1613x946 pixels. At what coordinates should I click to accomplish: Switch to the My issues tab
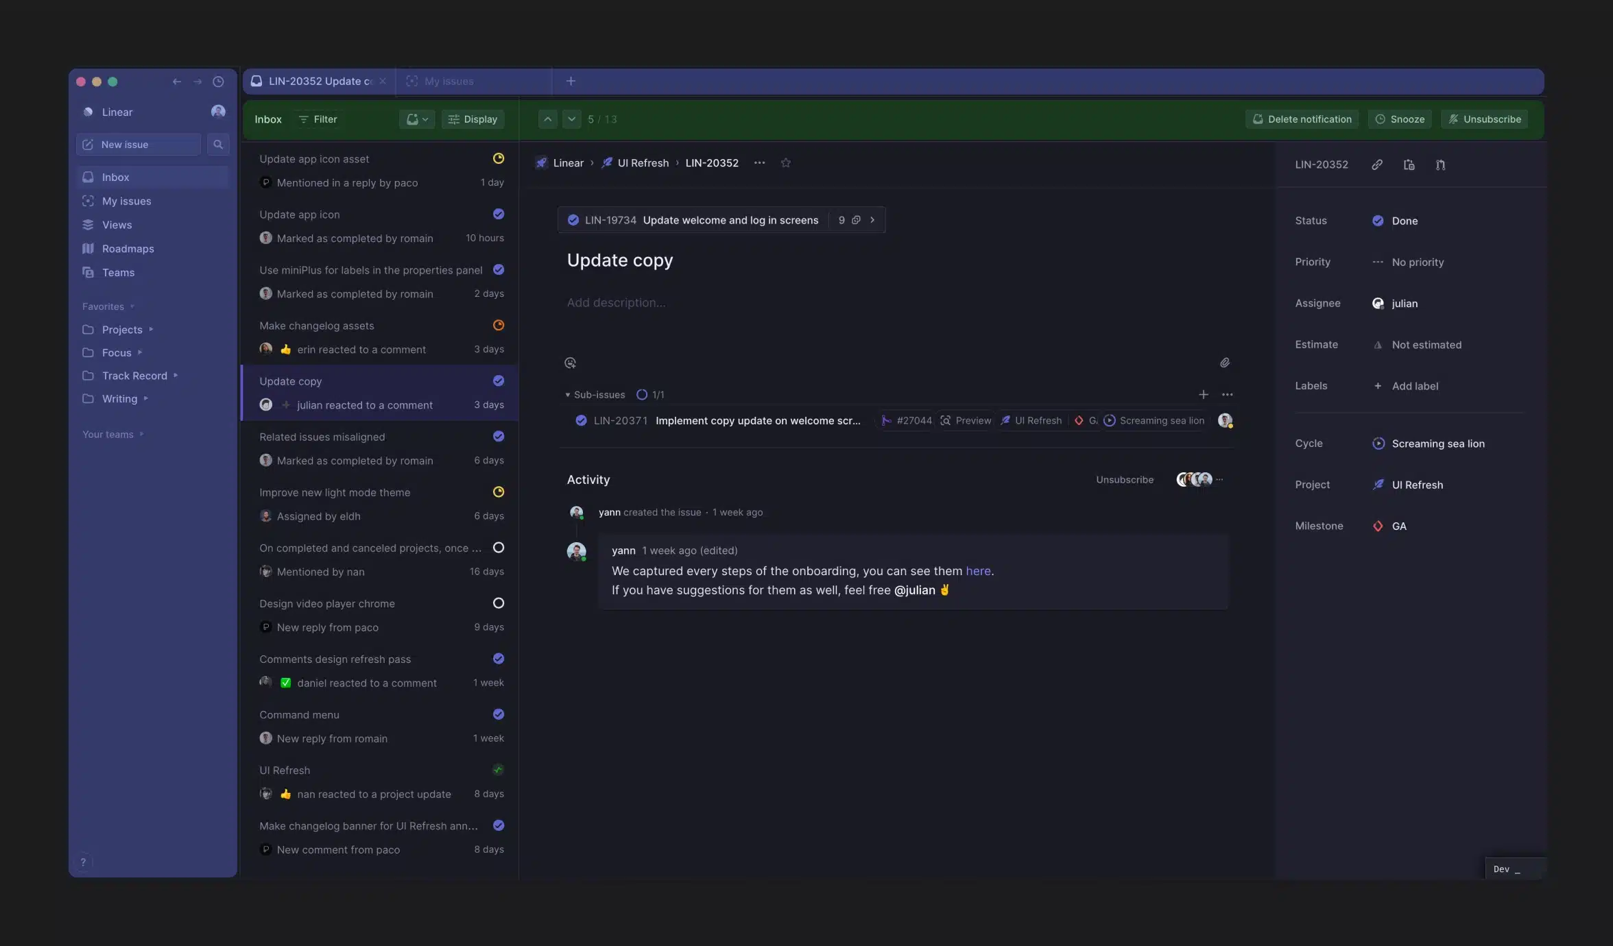449,81
